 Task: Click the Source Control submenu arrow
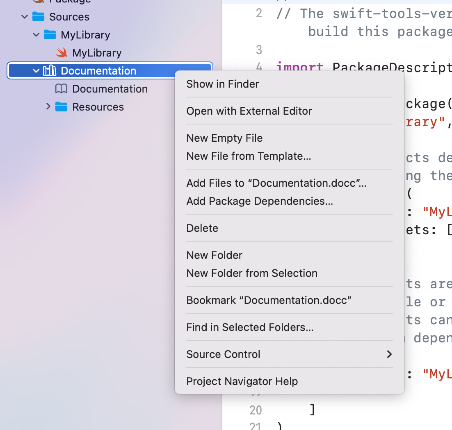(389, 354)
